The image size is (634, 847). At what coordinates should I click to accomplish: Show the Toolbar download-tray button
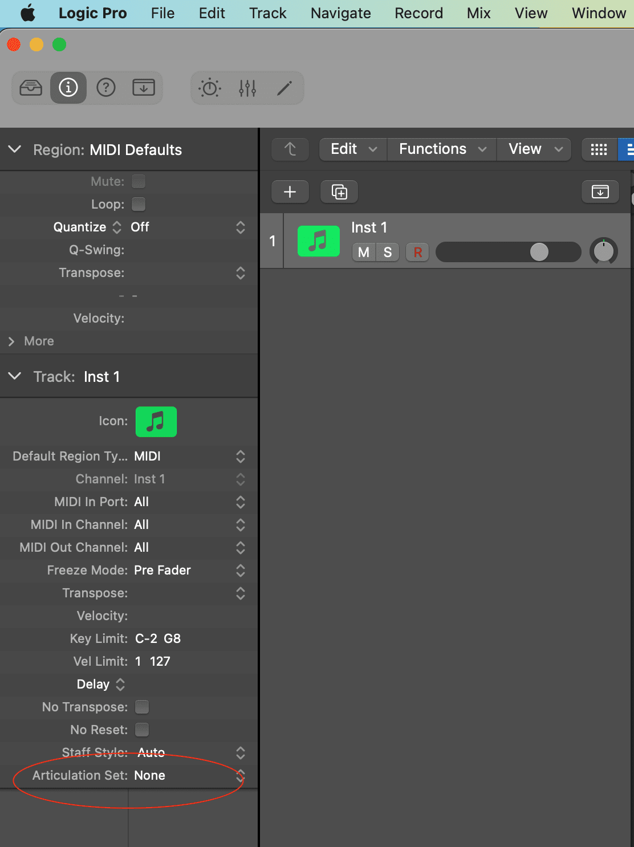click(x=144, y=88)
